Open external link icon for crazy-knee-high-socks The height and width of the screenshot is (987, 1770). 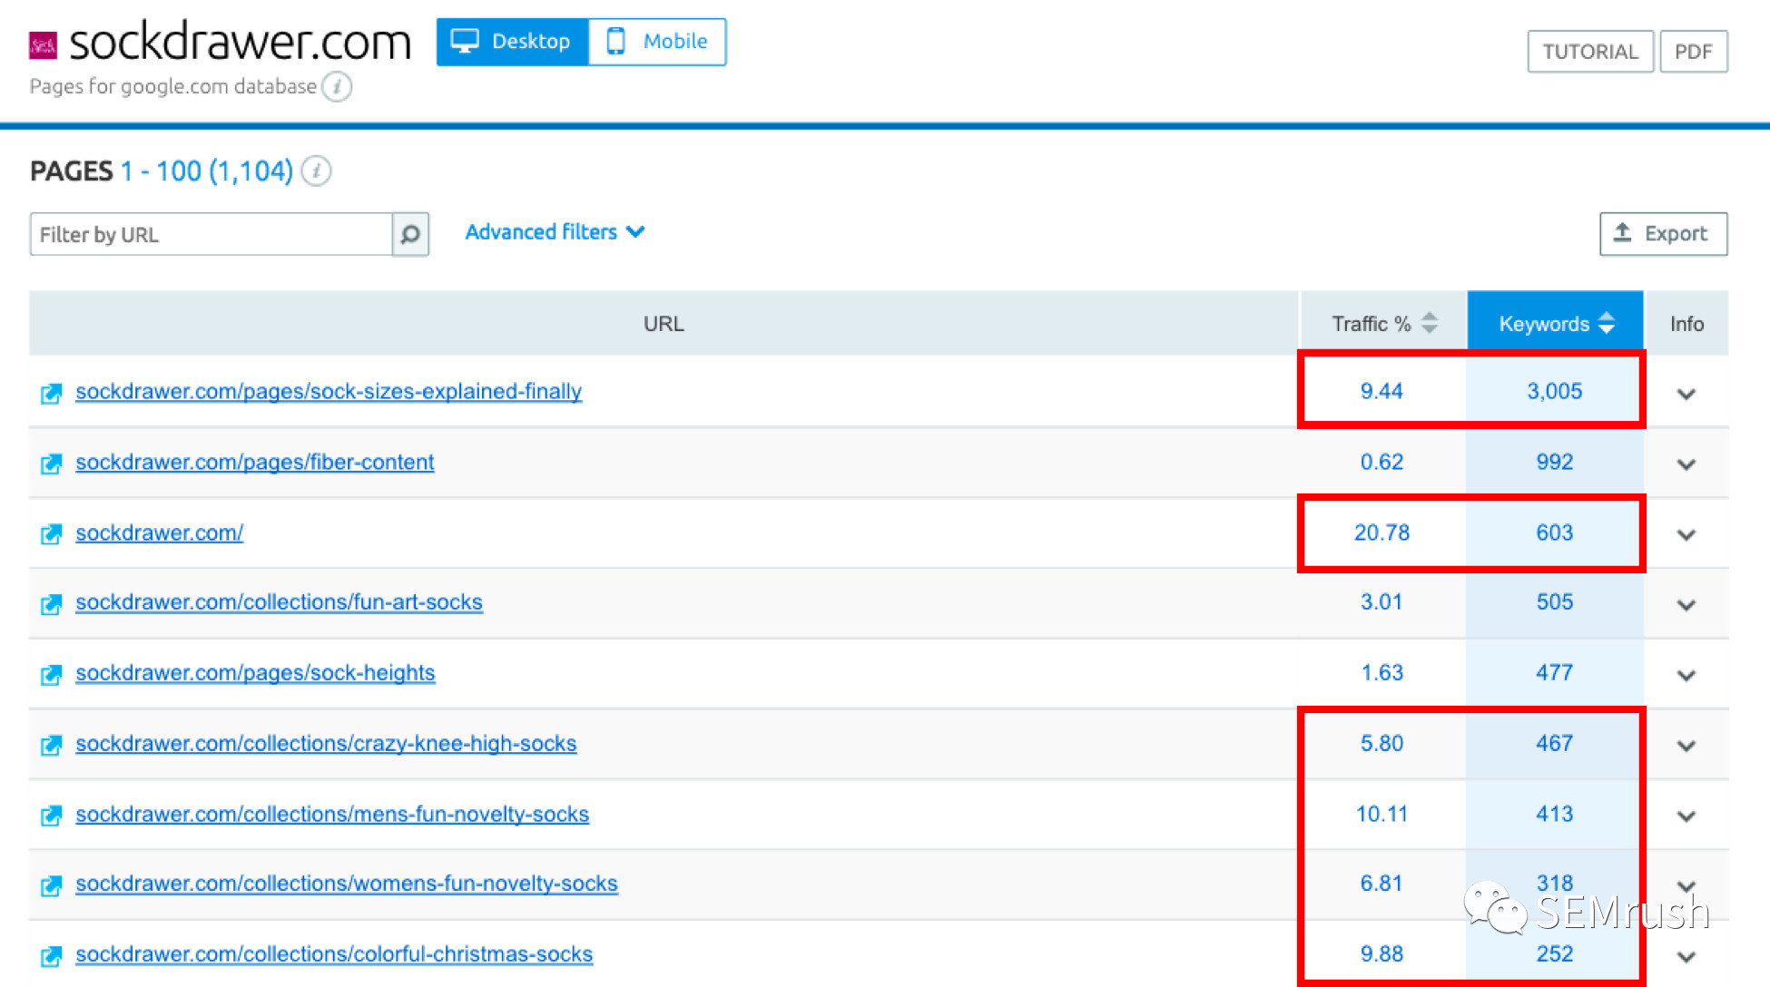pos(51,745)
